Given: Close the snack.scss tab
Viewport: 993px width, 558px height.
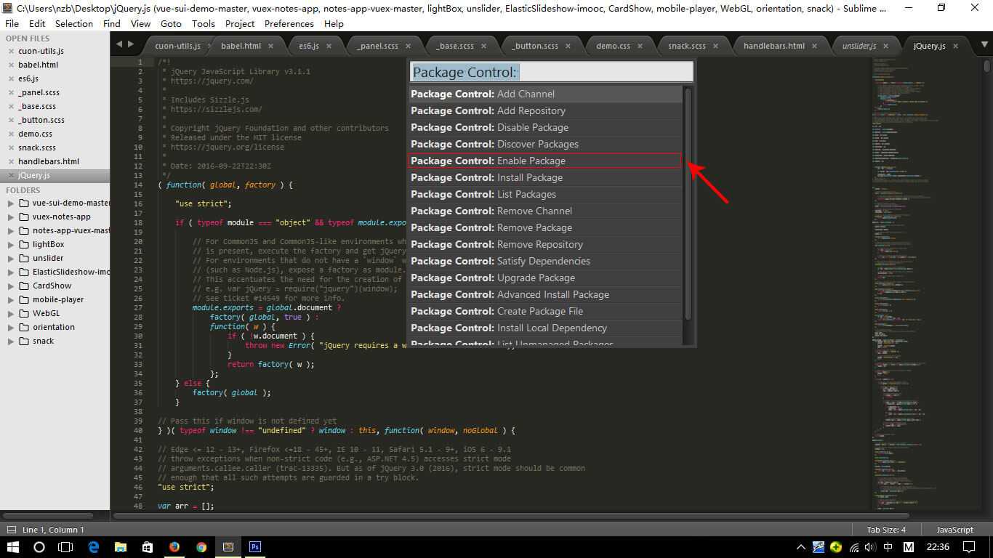Looking at the screenshot, I should pos(715,46).
